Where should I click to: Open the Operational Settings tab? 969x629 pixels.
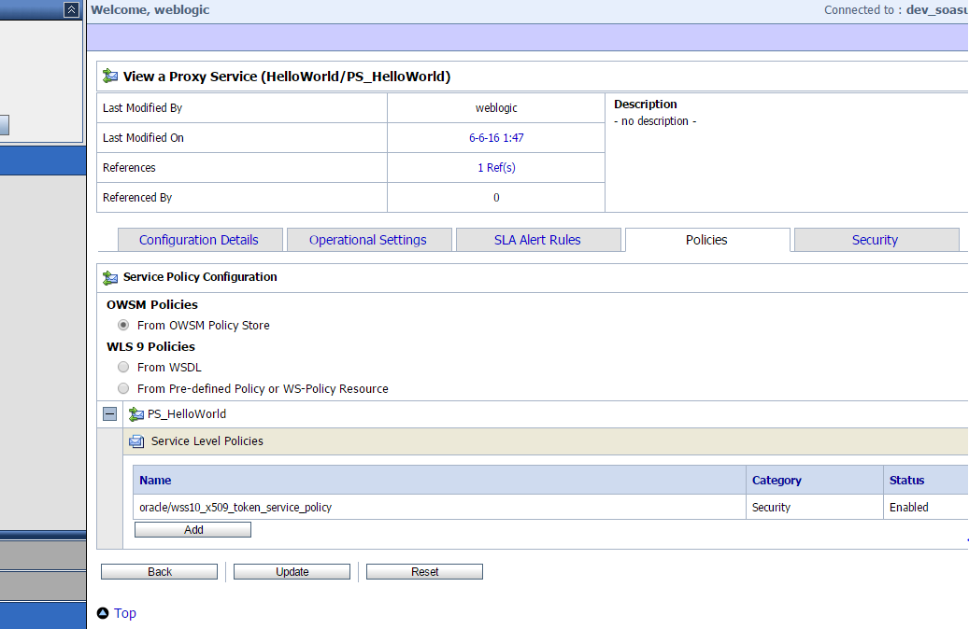[x=368, y=240]
